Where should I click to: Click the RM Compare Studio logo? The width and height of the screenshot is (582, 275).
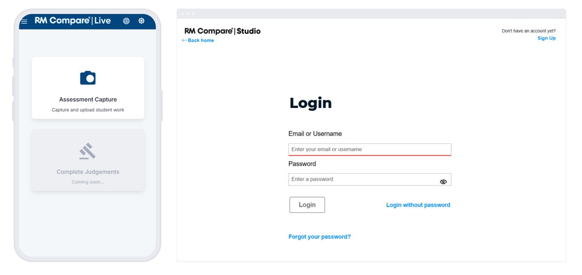click(222, 31)
